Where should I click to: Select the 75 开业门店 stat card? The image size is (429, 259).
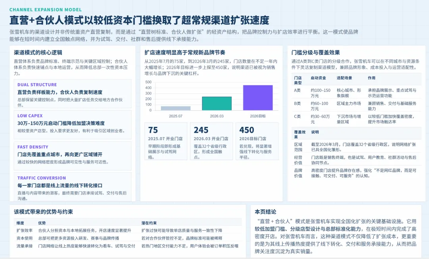[166, 139]
